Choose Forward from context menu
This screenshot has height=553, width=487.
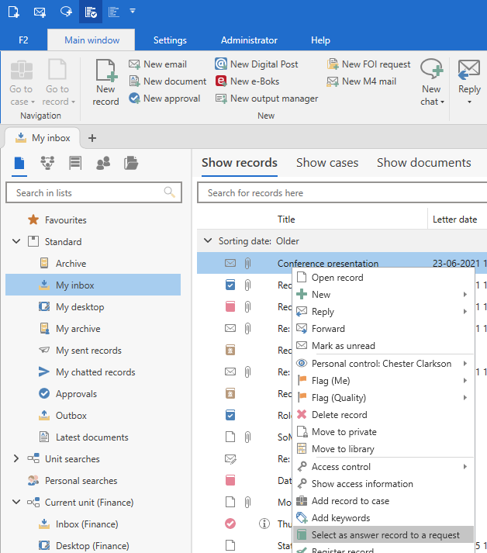tap(328, 329)
